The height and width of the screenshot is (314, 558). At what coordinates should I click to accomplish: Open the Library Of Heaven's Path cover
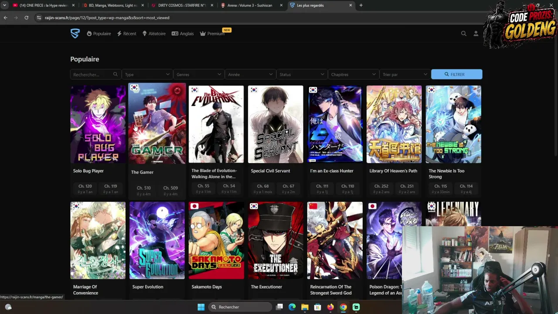[x=394, y=124]
